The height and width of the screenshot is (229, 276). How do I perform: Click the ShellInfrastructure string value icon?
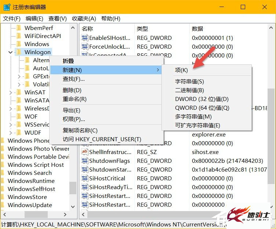point(84,152)
